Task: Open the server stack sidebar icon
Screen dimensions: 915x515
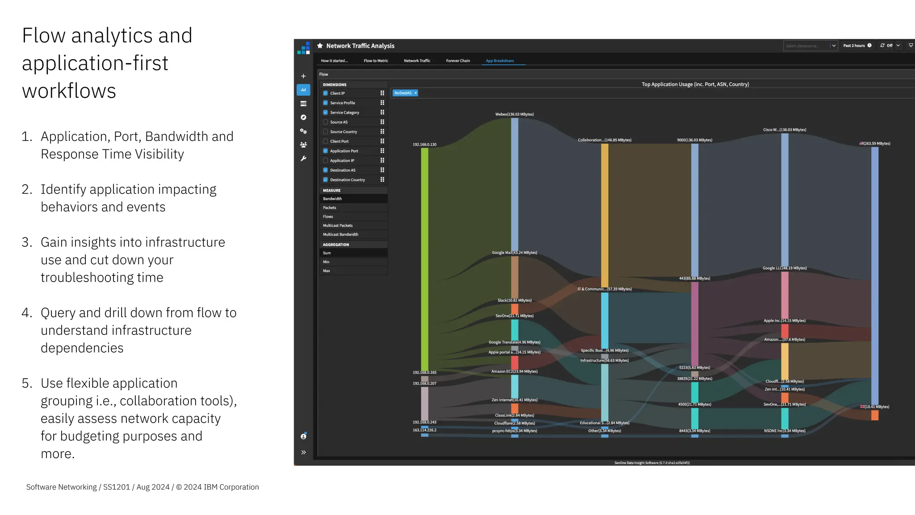Action: (x=303, y=104)
